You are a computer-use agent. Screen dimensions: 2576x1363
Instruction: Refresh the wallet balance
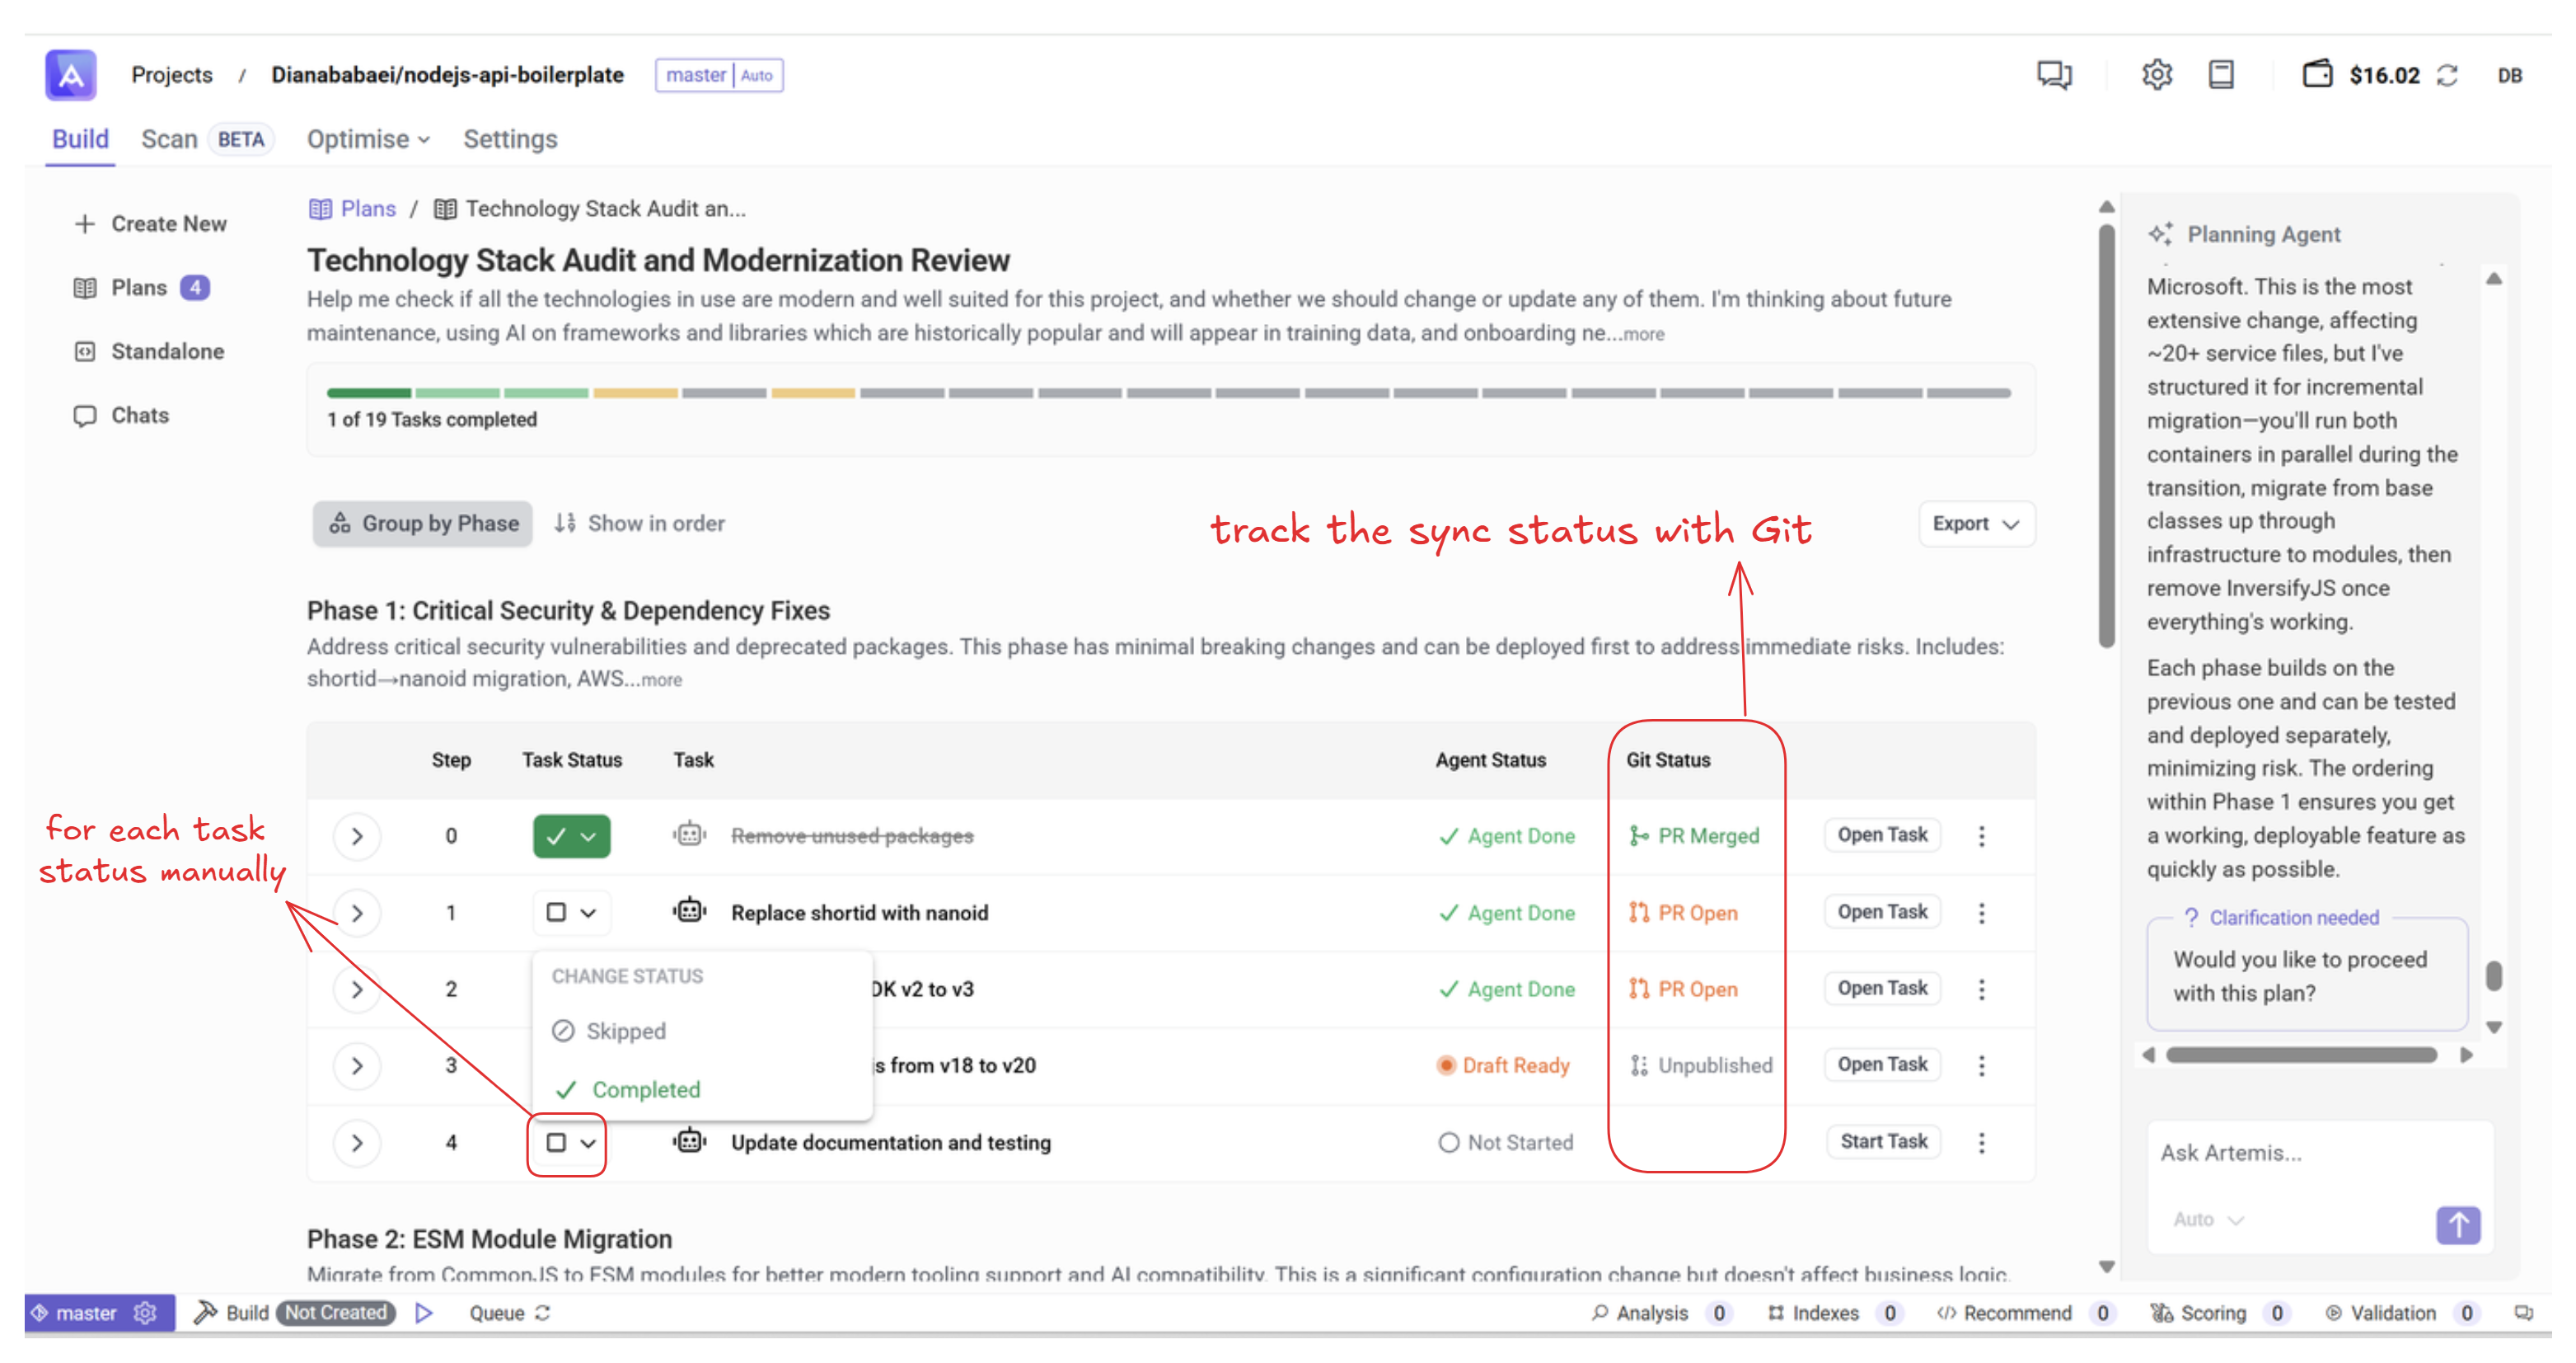tap(2447, 76)
